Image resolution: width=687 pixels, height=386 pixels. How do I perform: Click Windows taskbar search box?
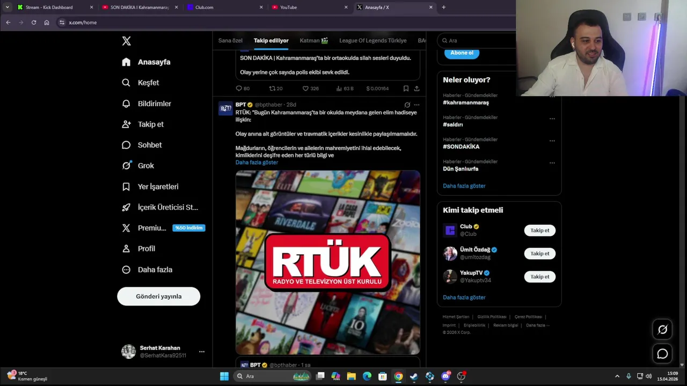tap(273, 376)
